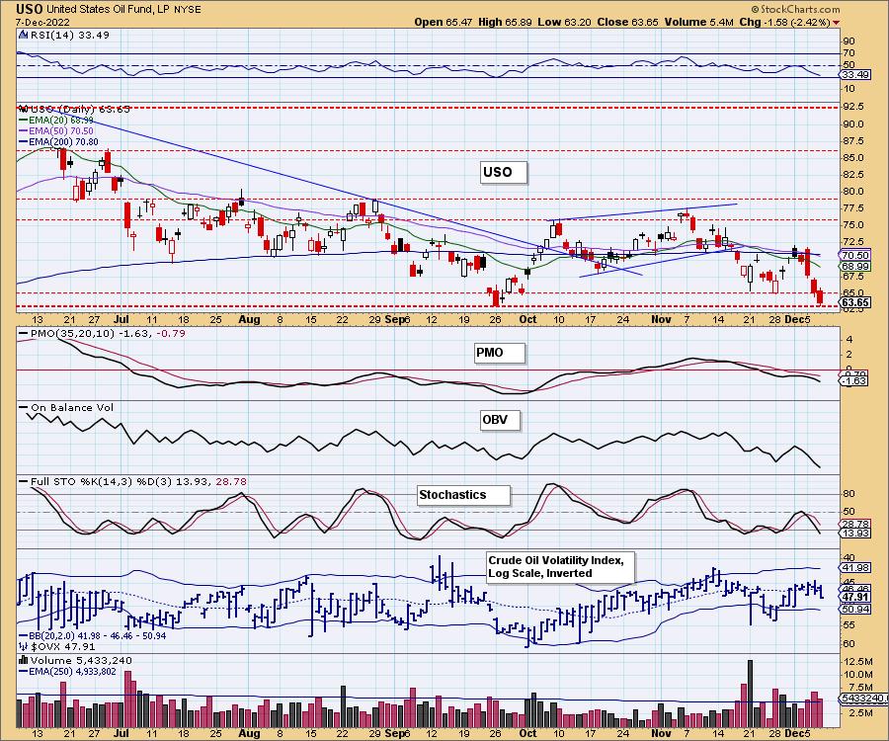Click the Nov label on the top date axis

click(x=662, y=319)
